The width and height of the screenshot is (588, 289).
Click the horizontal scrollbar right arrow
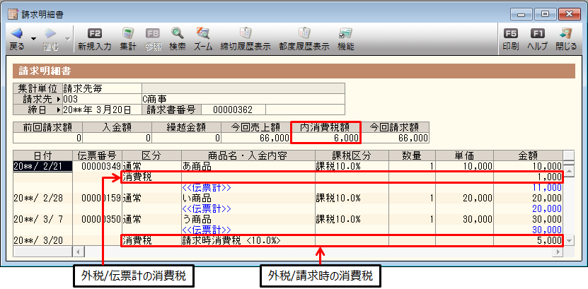tap(557, 252)
